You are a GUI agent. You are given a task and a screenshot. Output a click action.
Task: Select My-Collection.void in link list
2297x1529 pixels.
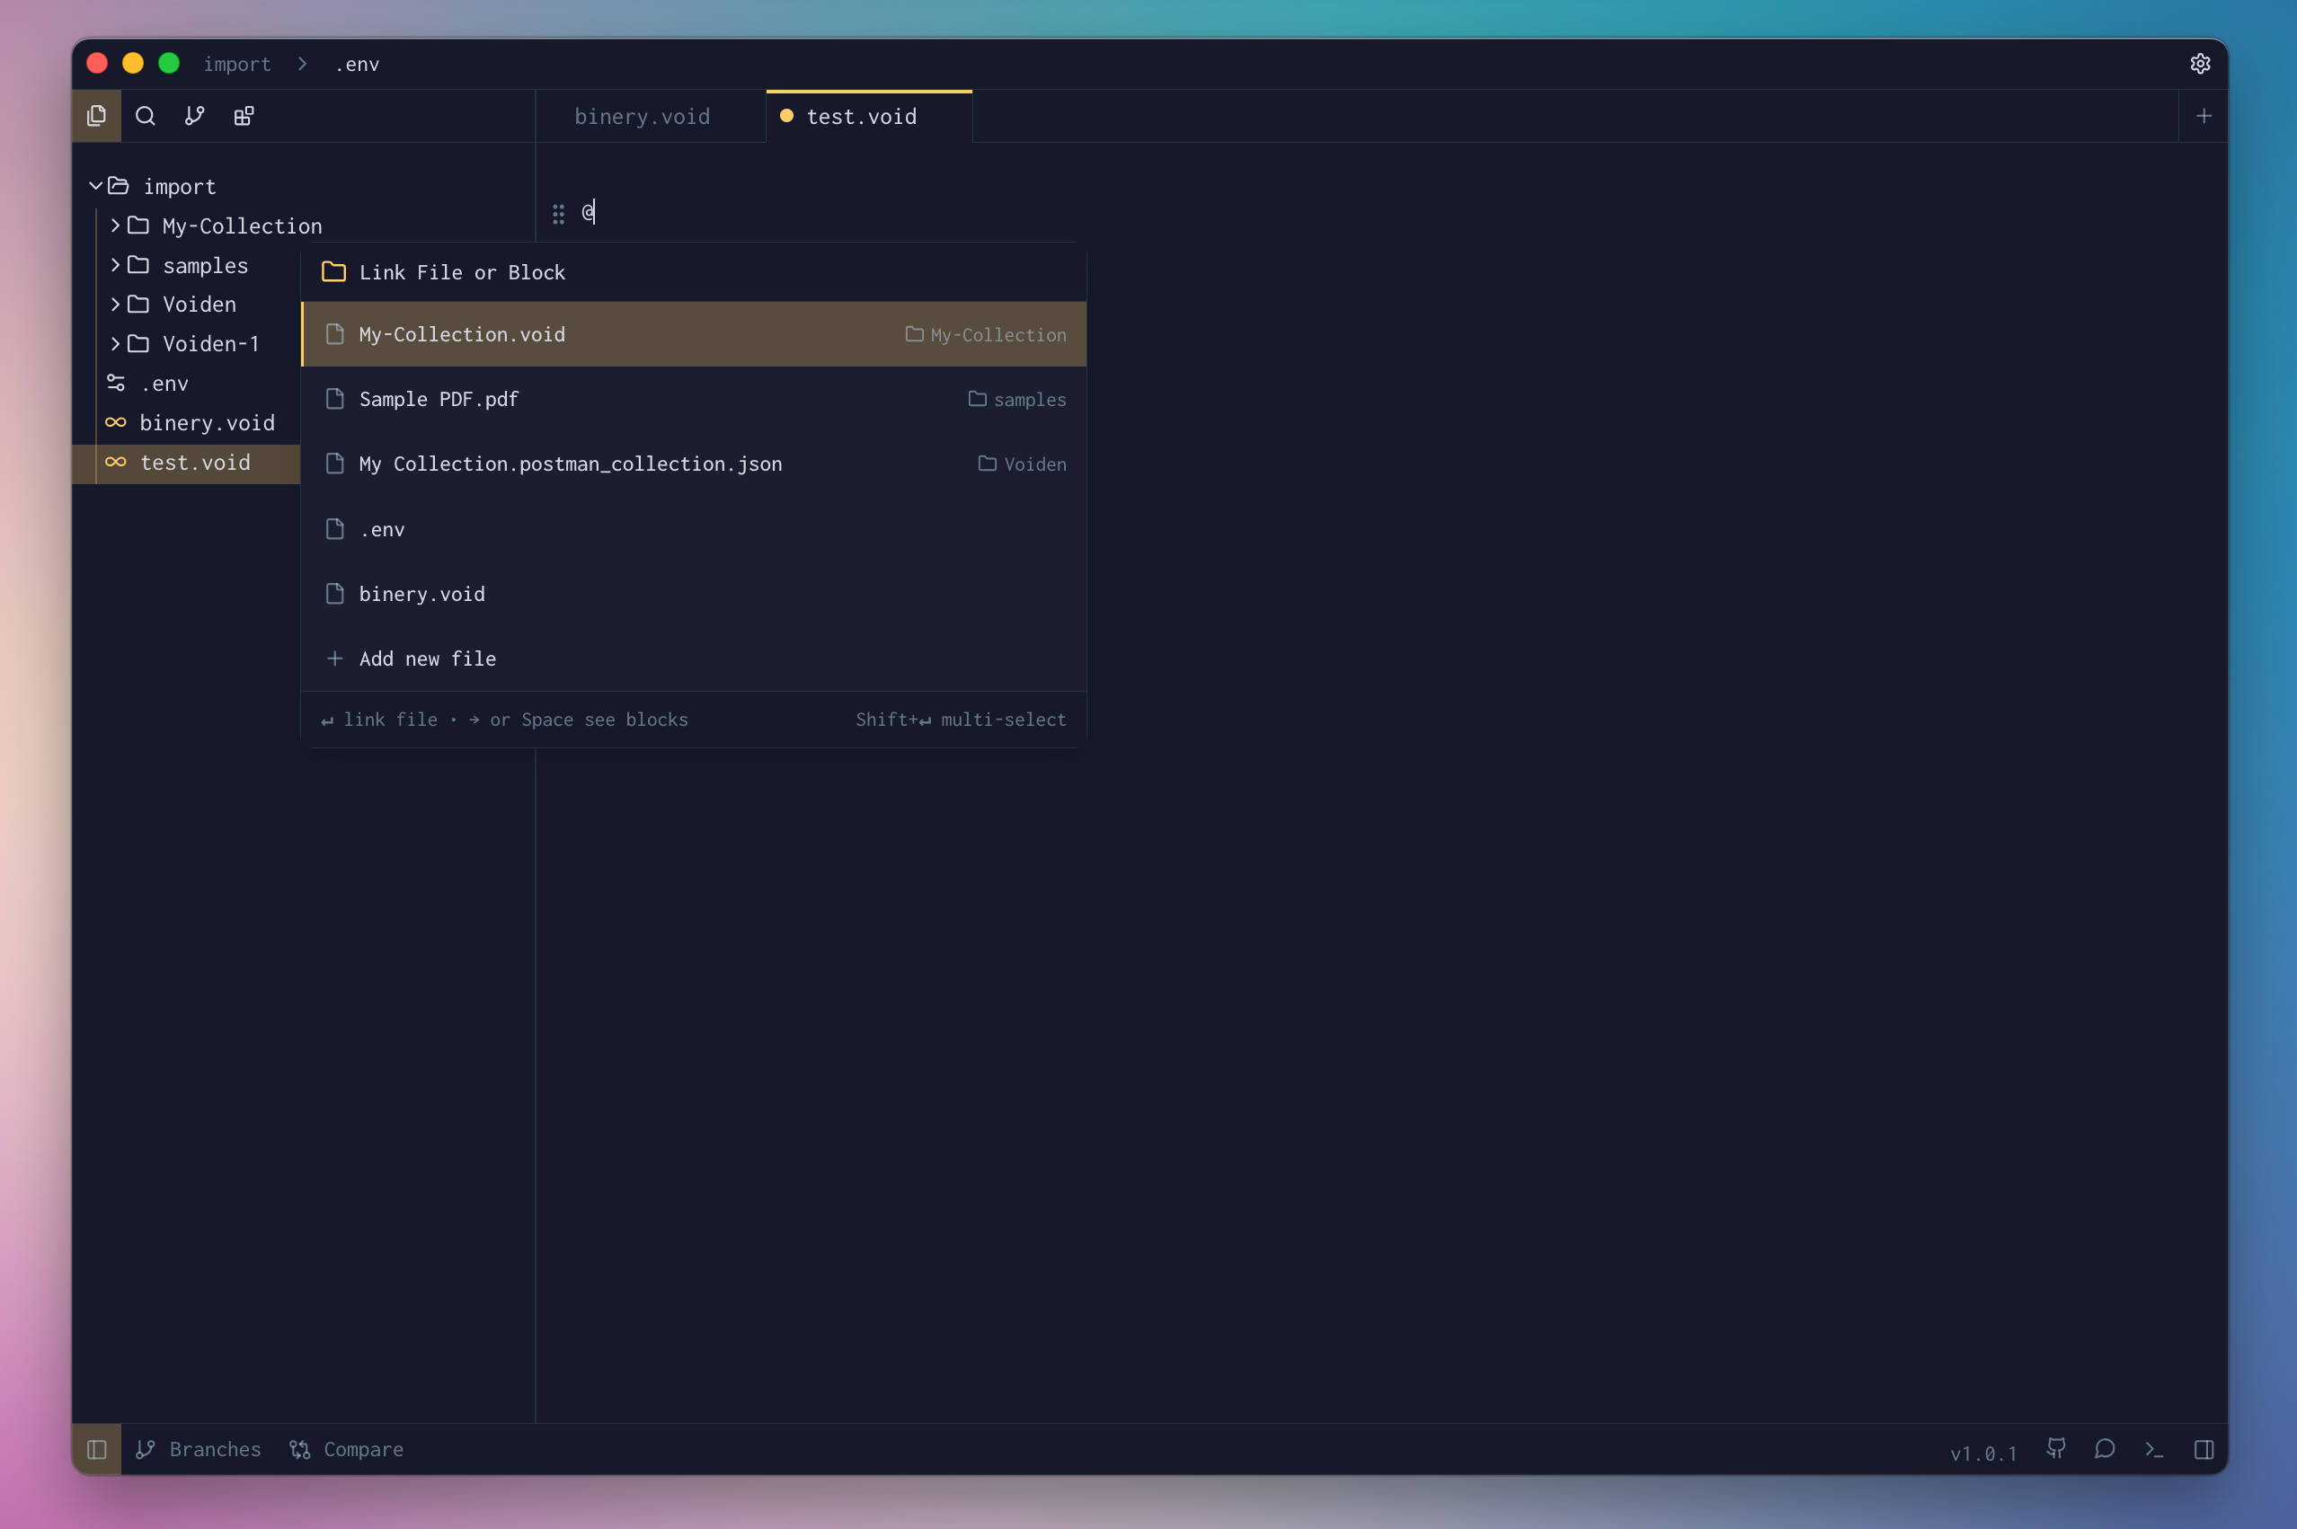(x=461, y=334)
